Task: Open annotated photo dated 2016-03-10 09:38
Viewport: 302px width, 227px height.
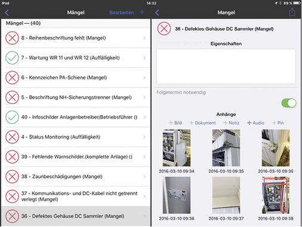Action: (276, 195)
